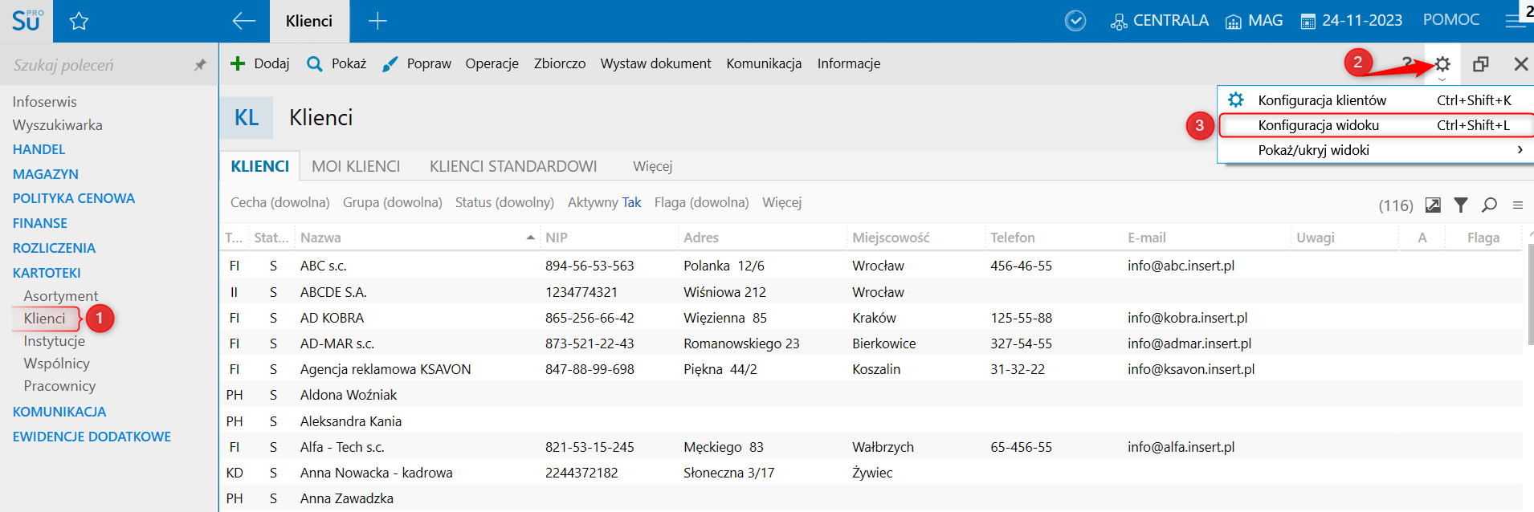Open the list options hamburger icon

pos(1517,205)
